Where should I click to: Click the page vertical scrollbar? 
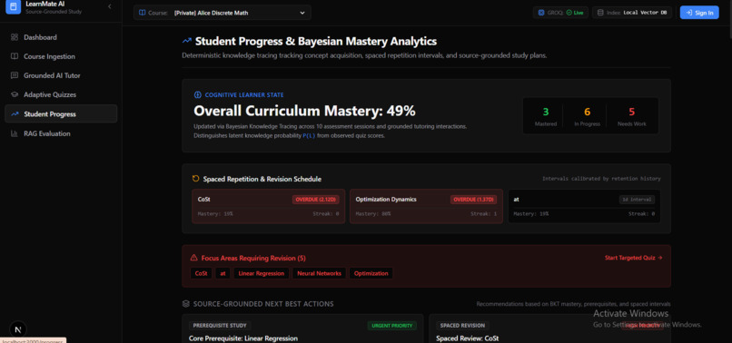point(729,19)
